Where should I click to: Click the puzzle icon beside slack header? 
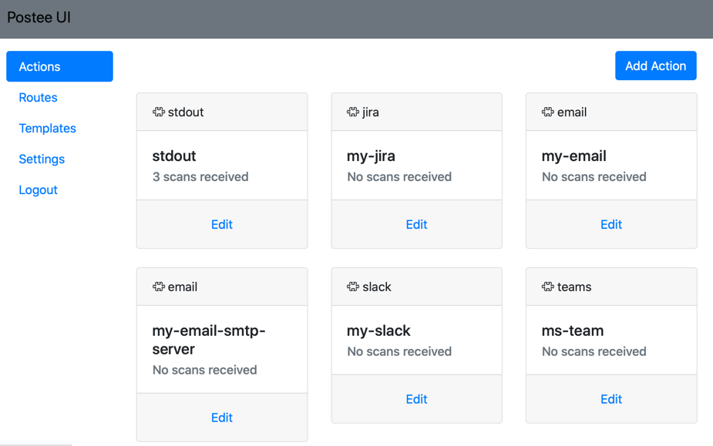point(353,287)
